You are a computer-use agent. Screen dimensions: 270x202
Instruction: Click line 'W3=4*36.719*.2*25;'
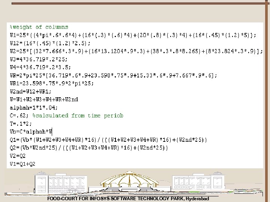[x=39, y=59]
